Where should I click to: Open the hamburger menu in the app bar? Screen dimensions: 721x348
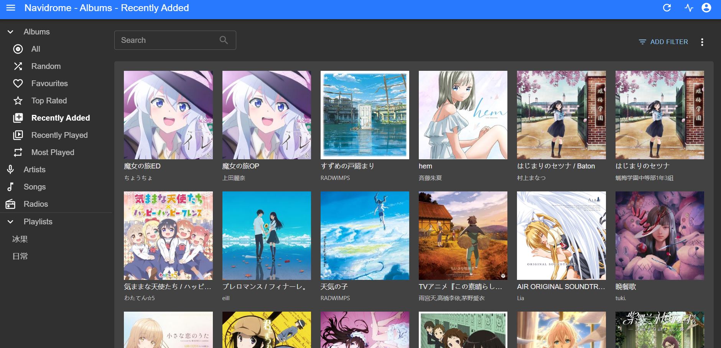pyautogui.click(x=11, y=8)
